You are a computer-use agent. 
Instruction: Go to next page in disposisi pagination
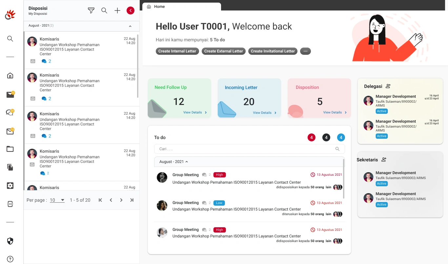(121, 200)
